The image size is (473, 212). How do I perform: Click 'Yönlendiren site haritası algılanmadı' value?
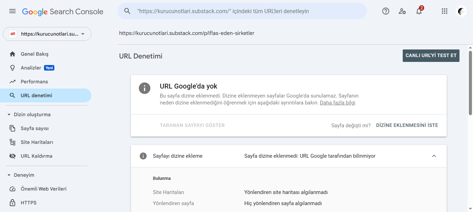(286, 192)
